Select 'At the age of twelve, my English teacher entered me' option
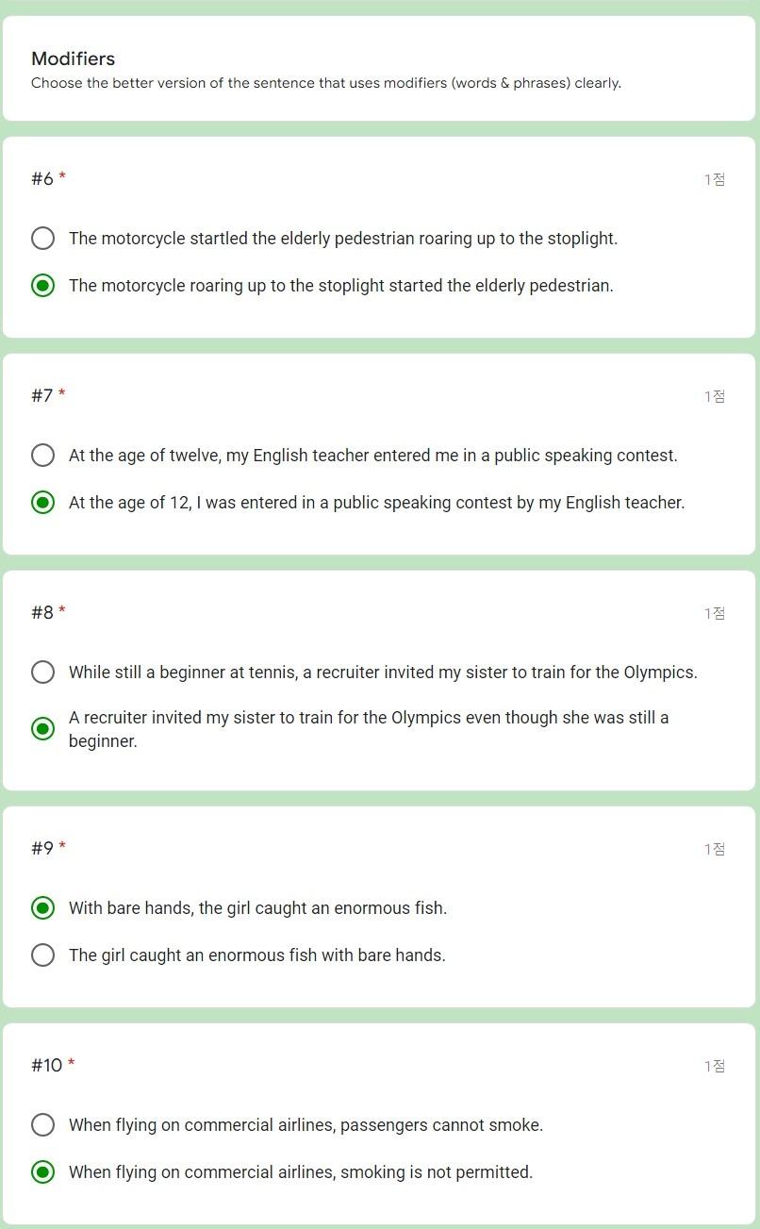Screen dimensions: 760x1229 point(42,456)
